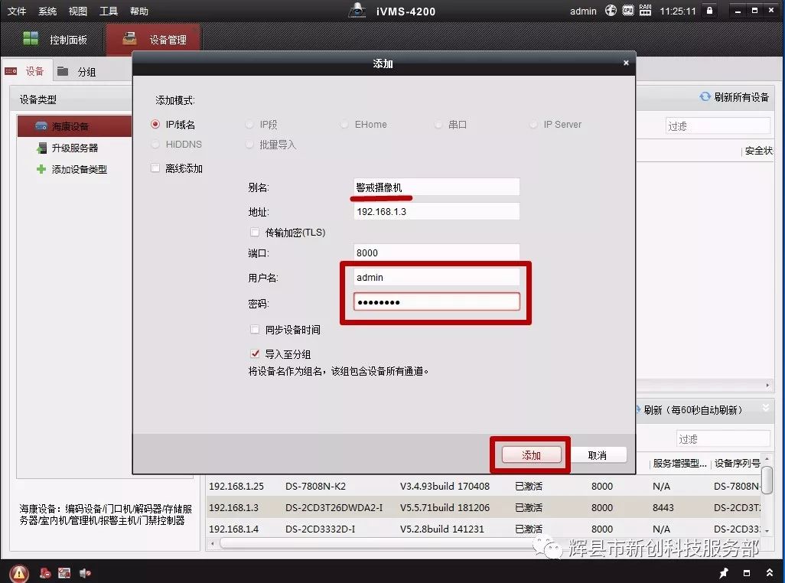785x583 pixels.
Task: Click the 刷新所有设备 refresh icon
Action: point(705,96)
